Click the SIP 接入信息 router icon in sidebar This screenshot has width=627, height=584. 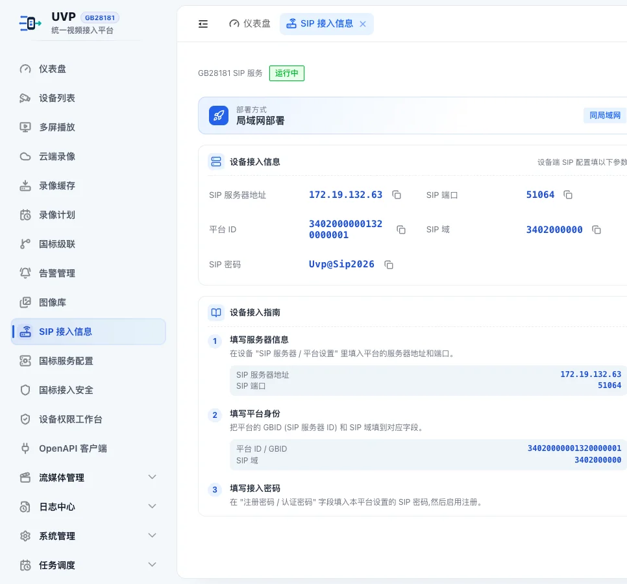click(x=25, y=332)
